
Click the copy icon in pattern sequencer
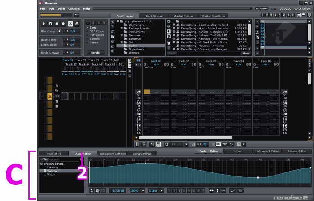click(x=257, y=37)
